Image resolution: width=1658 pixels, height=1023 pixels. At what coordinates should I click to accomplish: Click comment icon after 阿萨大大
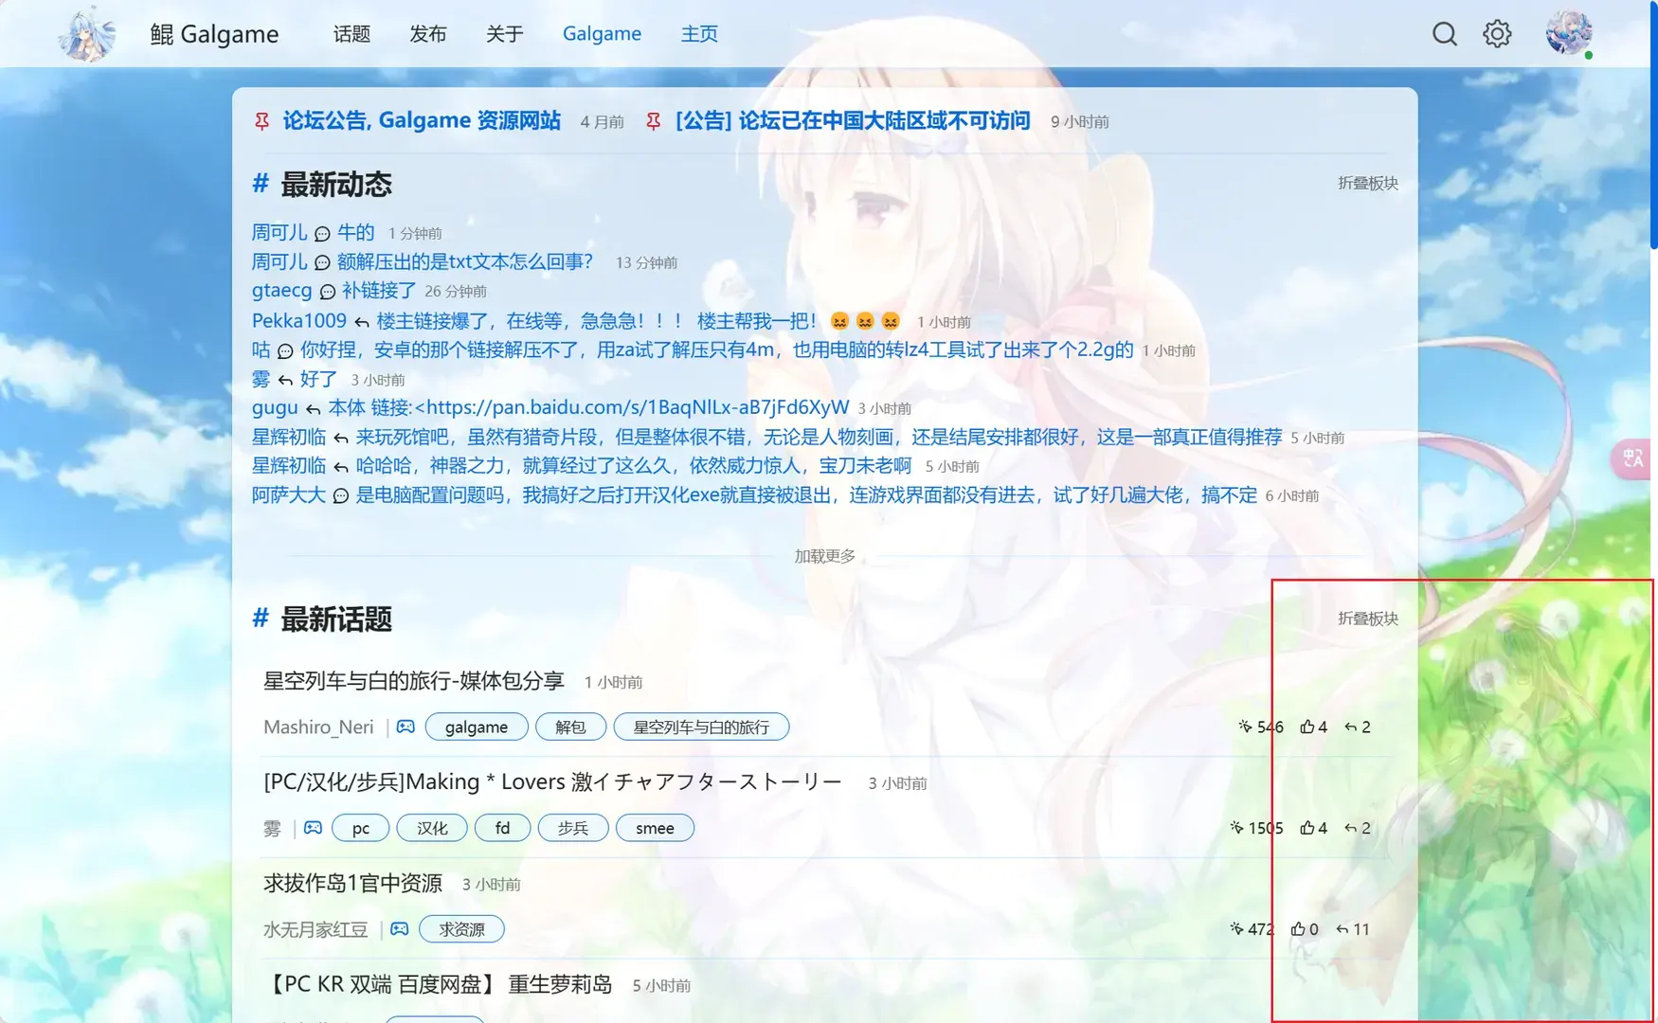[340, 496]
